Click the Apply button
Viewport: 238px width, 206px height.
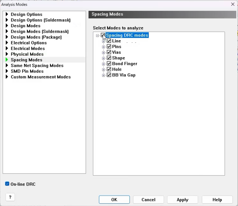click(x=182, y=200)
